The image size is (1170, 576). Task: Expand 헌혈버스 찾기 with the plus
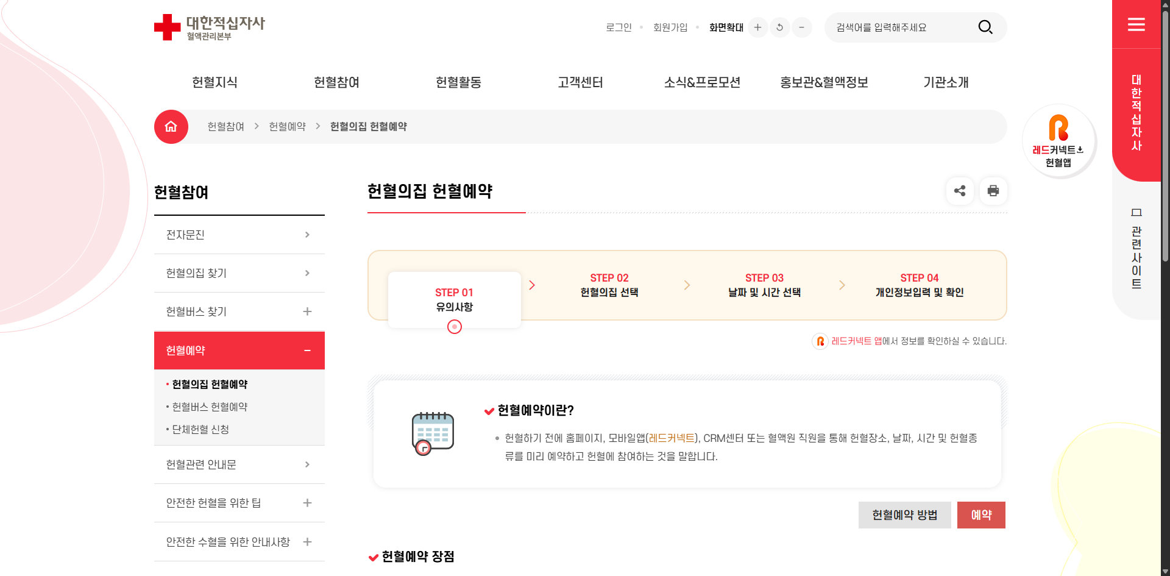pos(307,311)
